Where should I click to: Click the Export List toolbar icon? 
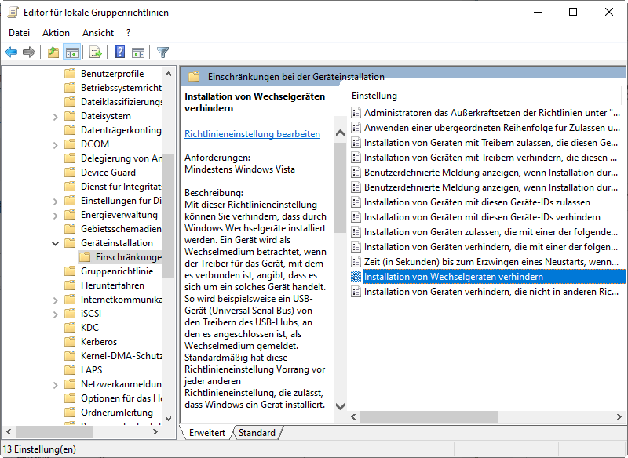[95, 53]
